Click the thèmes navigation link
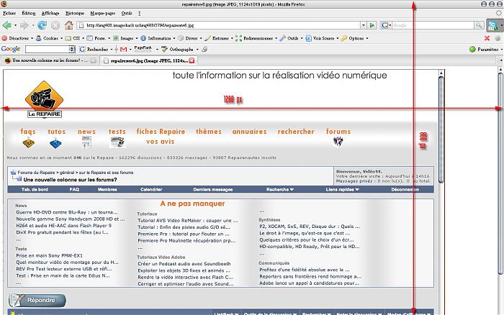This screenshot has height=315, width=504. coord(209,132)
